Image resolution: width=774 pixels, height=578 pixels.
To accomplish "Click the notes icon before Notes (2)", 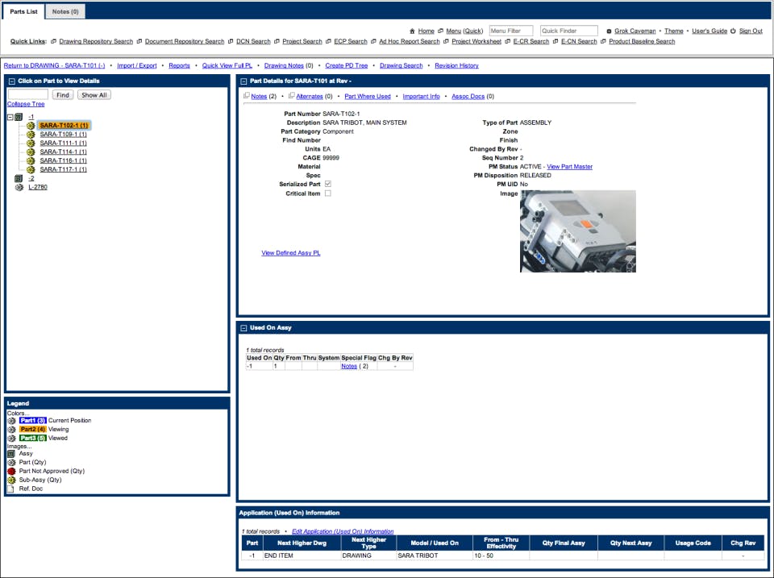I will [x=247, y=96].
